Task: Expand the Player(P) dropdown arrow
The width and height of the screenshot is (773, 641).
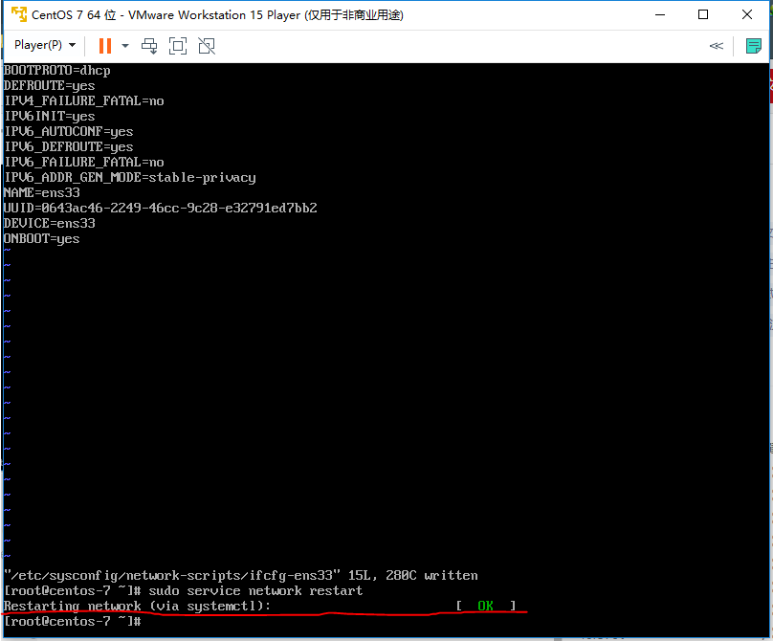Action: click(x=71, y=44)
